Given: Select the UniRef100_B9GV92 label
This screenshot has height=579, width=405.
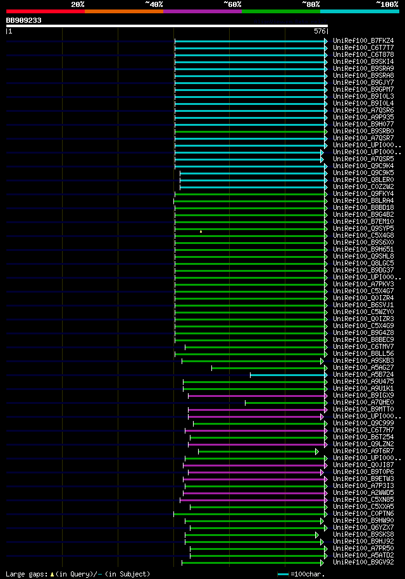Looking at the screenshot, I should [x=363, y=563].
